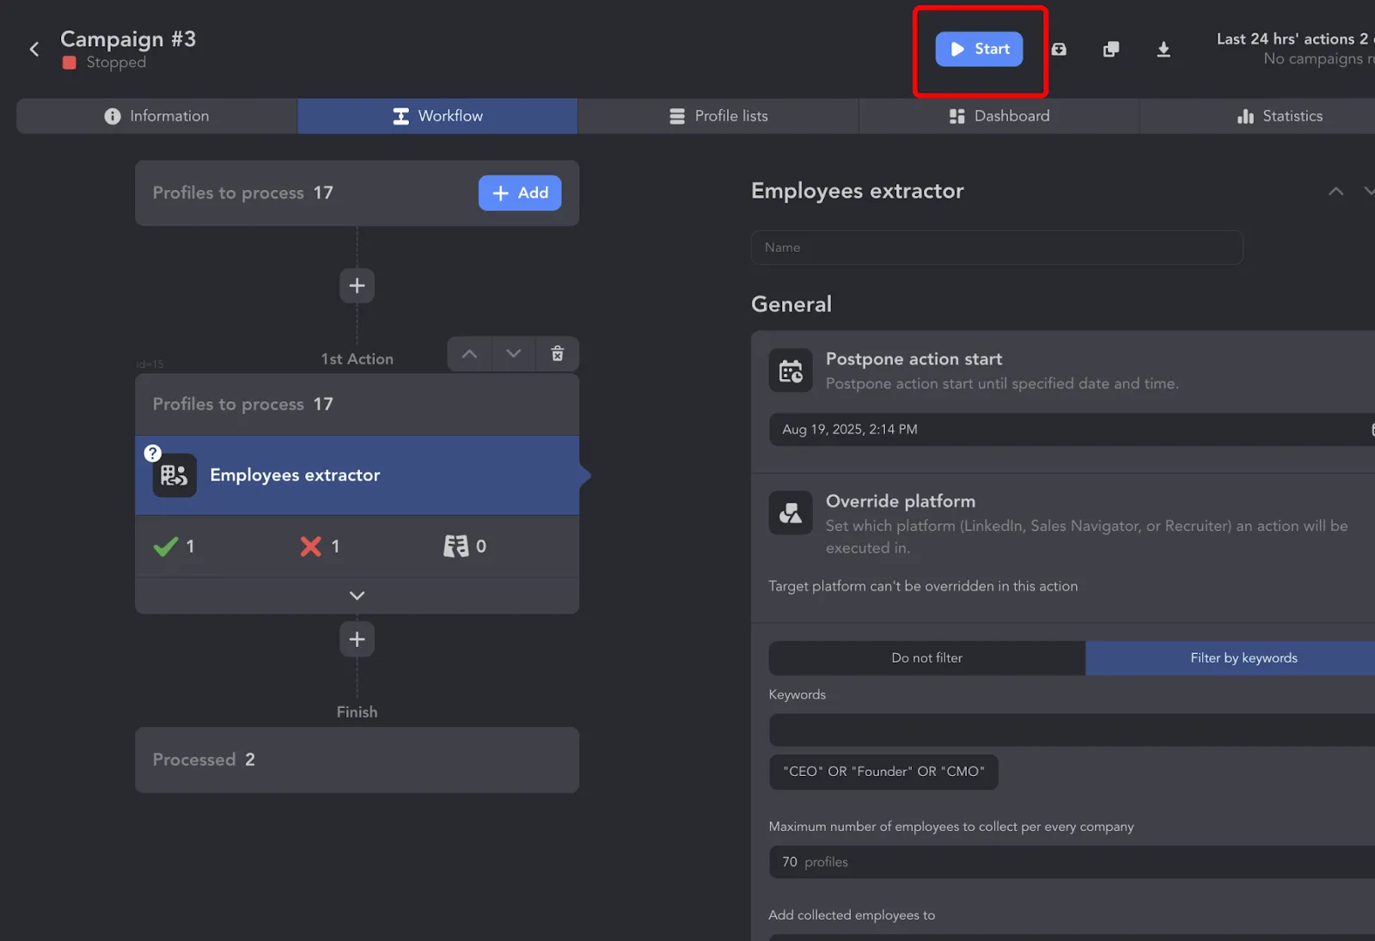Expand the Employees extractor card chevron
This screenshot has width=1375, height=941.
click(357, 596)
